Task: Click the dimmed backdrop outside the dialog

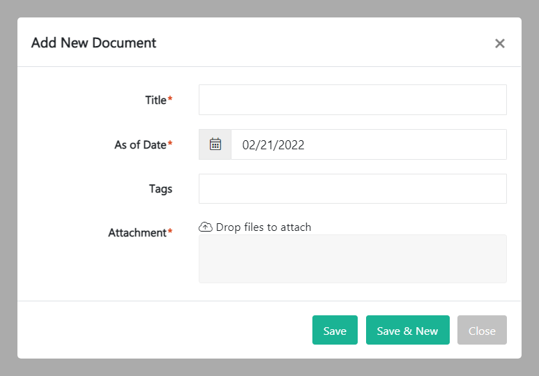Action: (8, 188)
